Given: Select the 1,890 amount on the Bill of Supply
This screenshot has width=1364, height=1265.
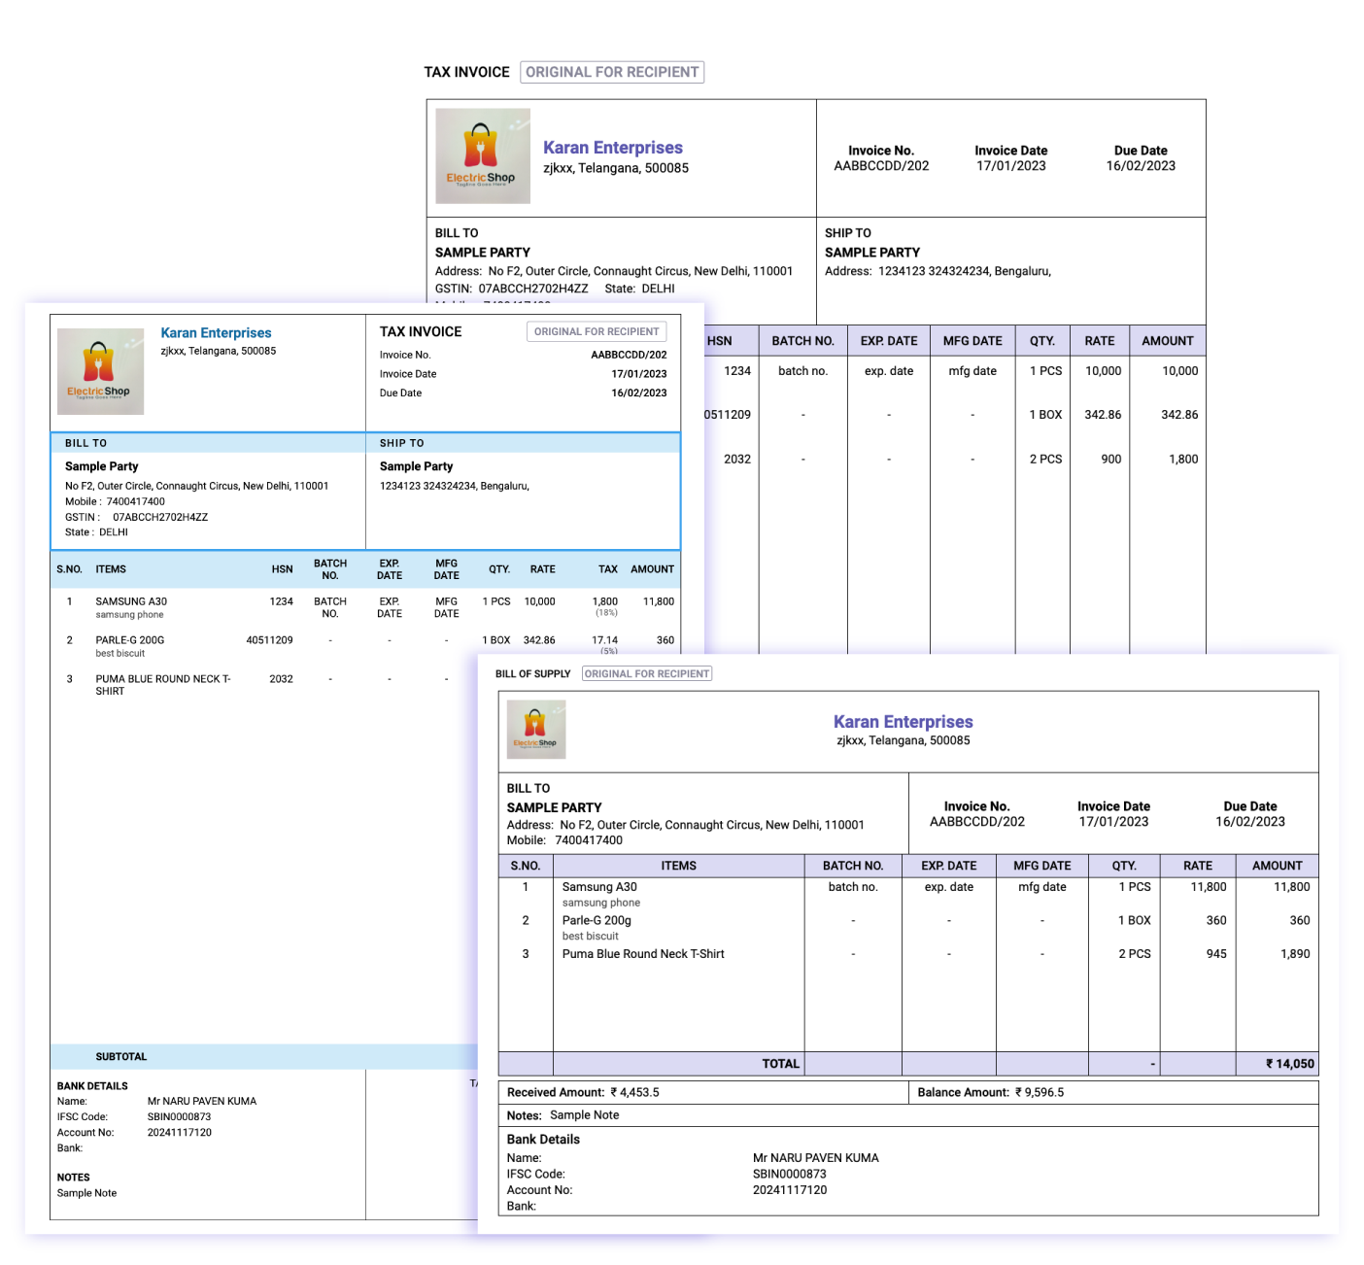Looking at the screenshot, I should tap(1295, 954).
